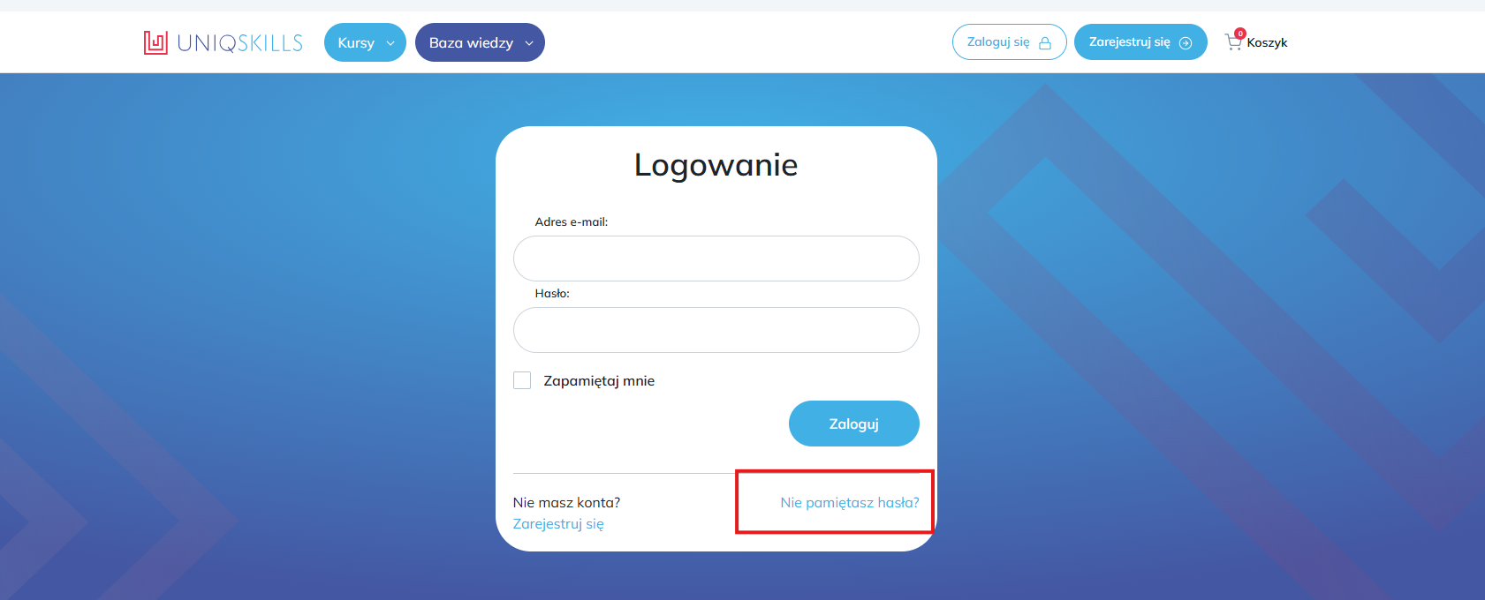Click the red cart count badge
1485x600 pixels.
tap(1240, 34)
